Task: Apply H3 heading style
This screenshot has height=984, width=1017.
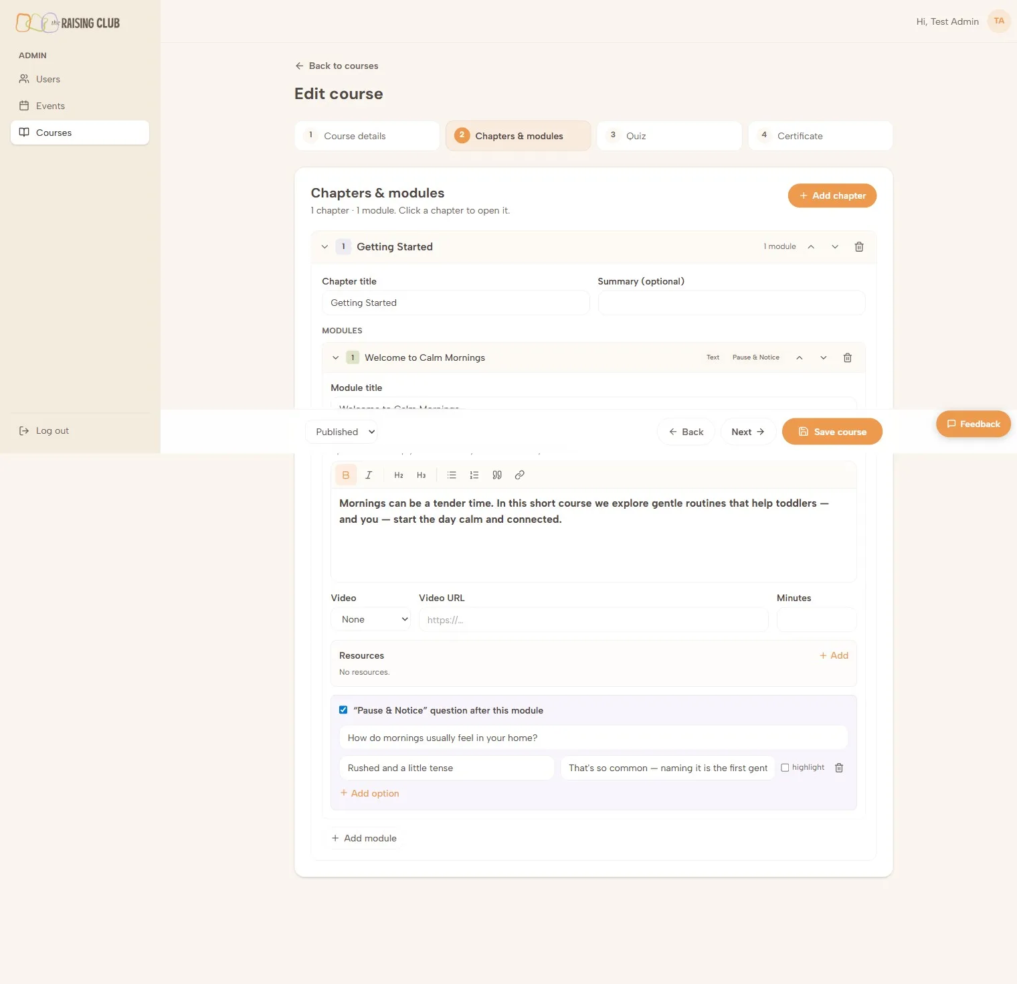Action: point(422,475)
